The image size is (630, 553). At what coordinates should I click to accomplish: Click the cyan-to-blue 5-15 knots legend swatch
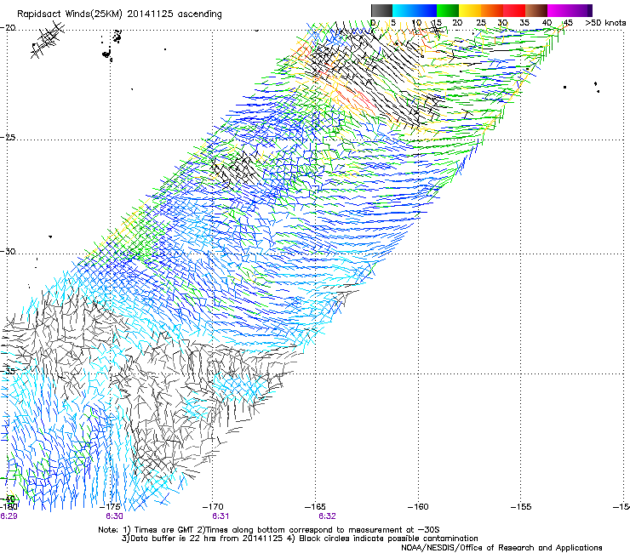tap(415, 10)
